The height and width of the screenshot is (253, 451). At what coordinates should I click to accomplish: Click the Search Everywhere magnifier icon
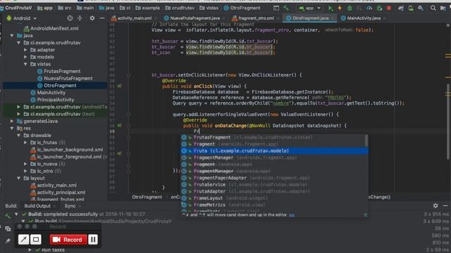433,8
